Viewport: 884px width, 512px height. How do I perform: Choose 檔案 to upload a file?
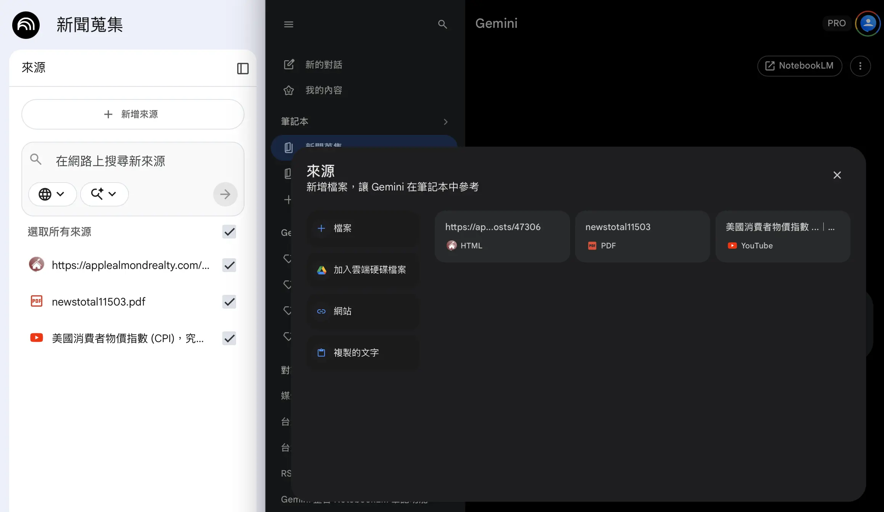[363, 228]
